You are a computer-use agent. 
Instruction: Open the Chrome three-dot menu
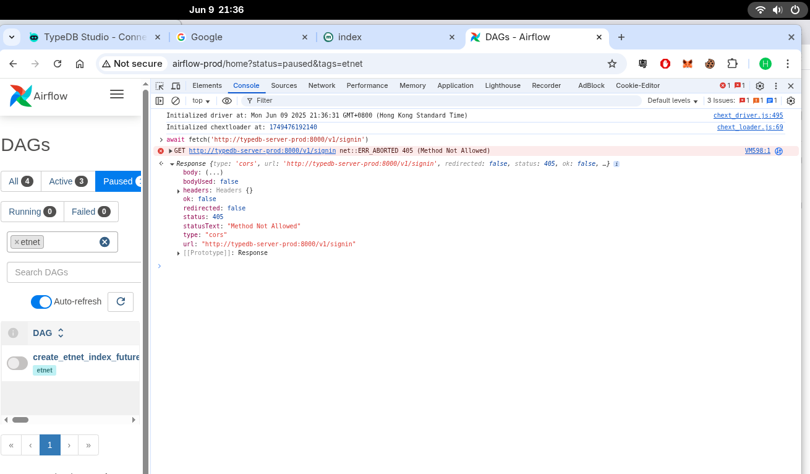(x=788, y=64)
